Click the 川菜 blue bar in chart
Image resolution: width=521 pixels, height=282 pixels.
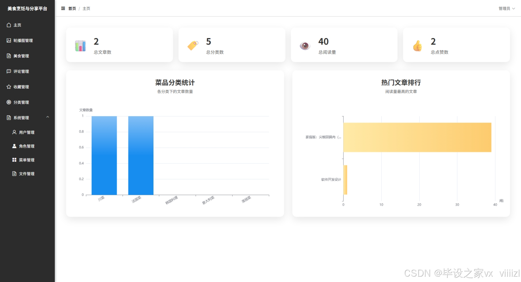click(x=104, y=155)
